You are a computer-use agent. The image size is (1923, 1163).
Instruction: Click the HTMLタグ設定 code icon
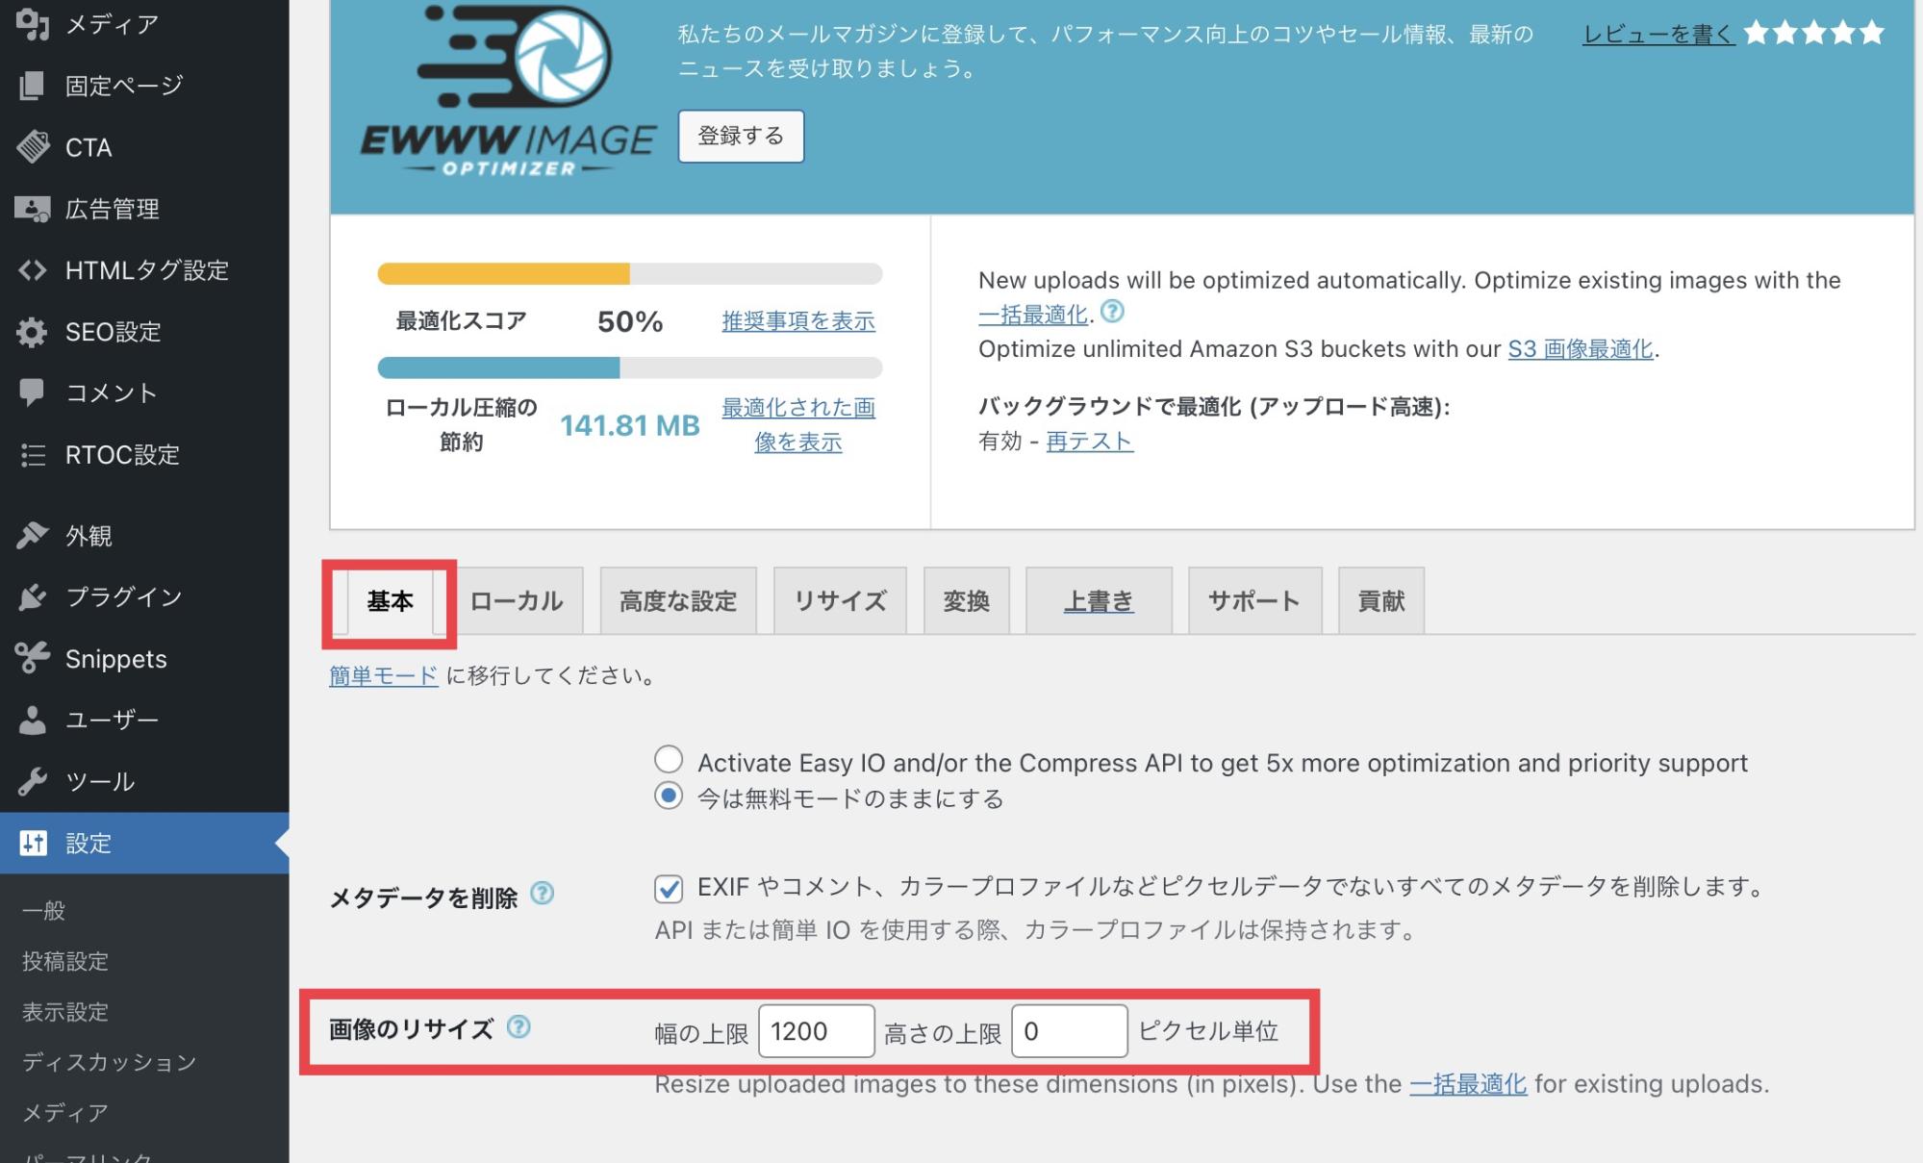coord(33,270)
